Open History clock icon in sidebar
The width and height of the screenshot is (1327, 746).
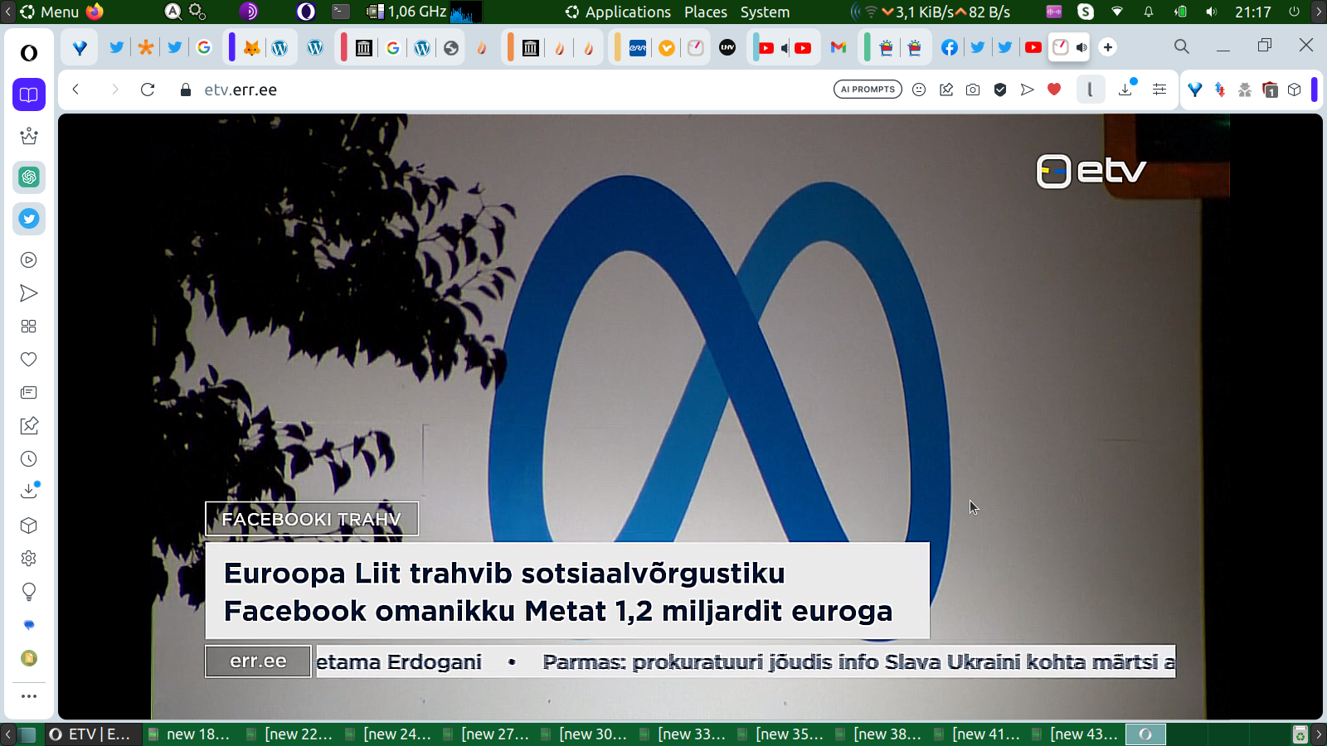29,459
